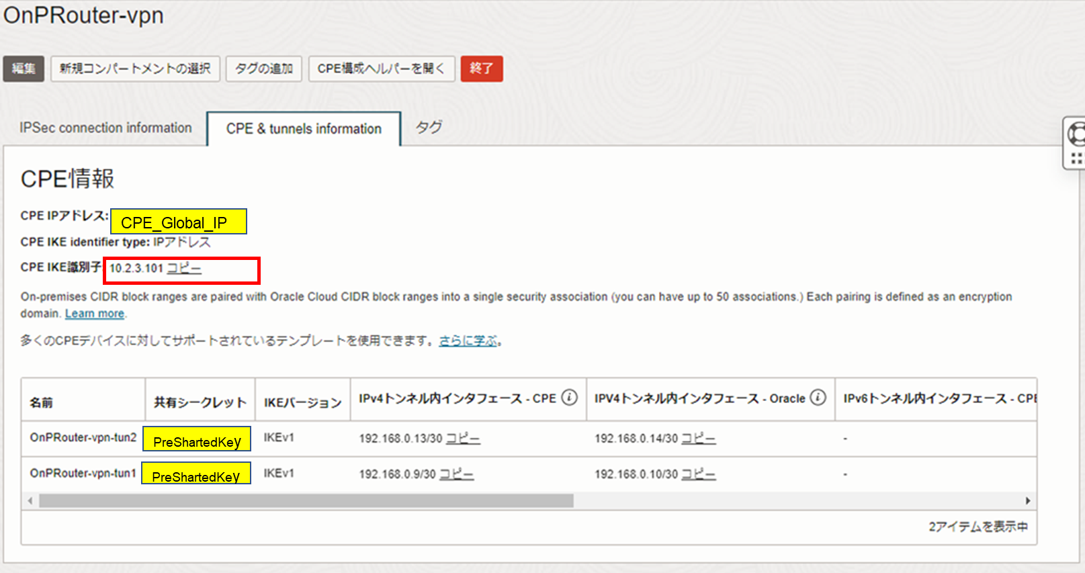Screen dimensions: 1085x573
Task: Select the OnPRouter-vpn-tun1 row name
Action: (x=83, y=473)
